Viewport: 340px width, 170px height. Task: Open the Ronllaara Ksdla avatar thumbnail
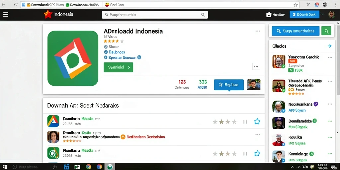click(53, 137)
